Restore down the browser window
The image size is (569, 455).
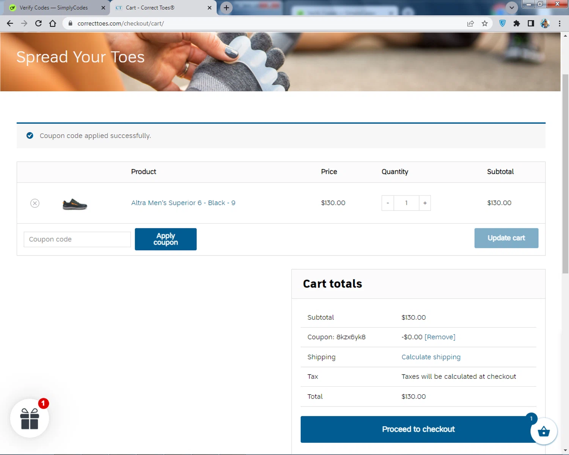point(540,4)
